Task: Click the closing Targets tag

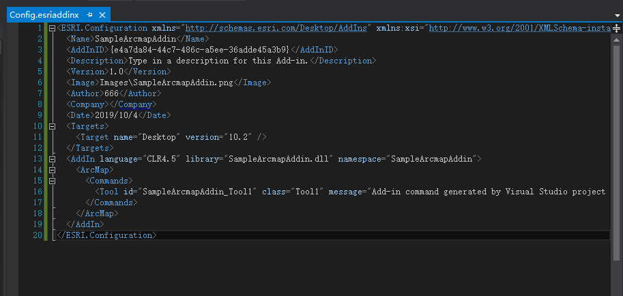Action: click(90, 148)
